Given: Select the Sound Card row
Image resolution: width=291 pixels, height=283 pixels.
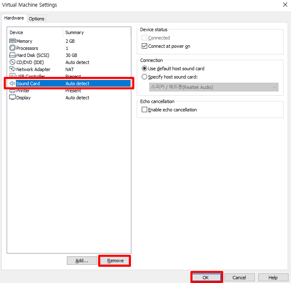Looking at the screenshot, I should click(69, 84).
